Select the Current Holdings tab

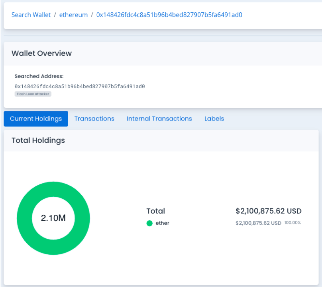(x=36, y=119)
